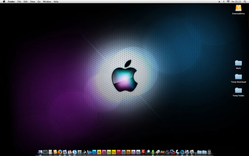Image resolution: width=249 pixels, height=156 pixels.
Task: Open the Apple menu
Action: click(x=4, y=1)
